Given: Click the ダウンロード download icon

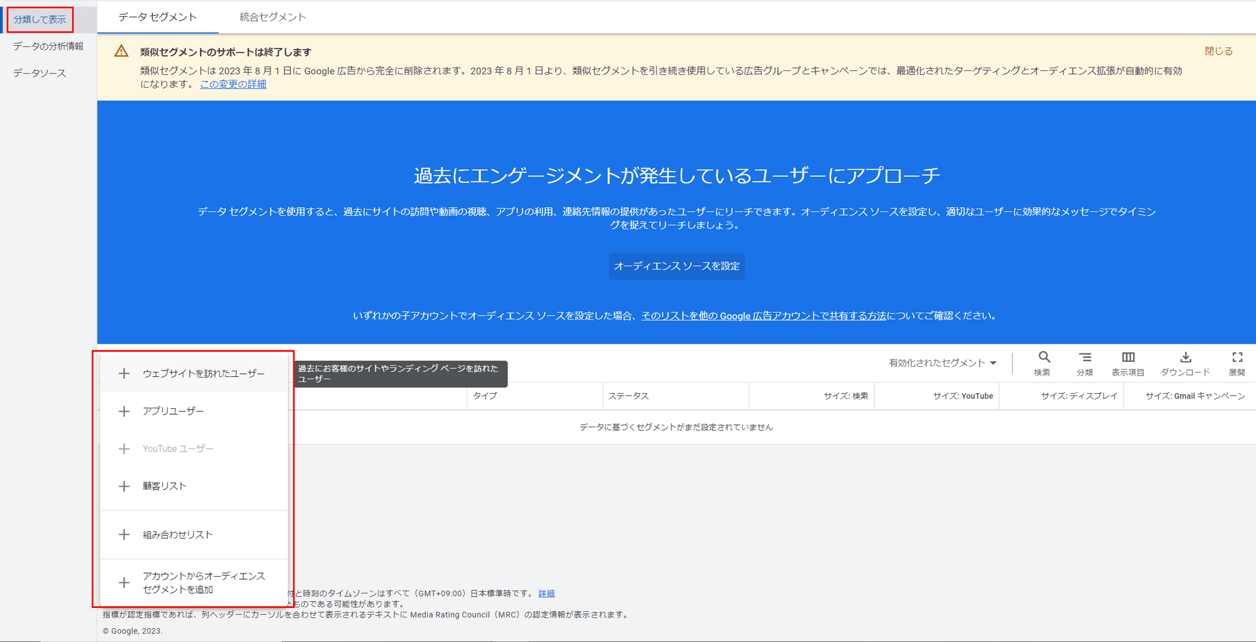Looking at the screenshot, I should click(1185, 357).
